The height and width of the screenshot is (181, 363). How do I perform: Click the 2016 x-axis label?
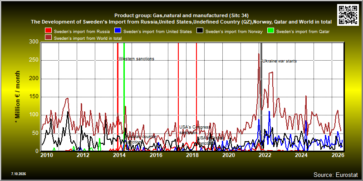click(156, 155)
